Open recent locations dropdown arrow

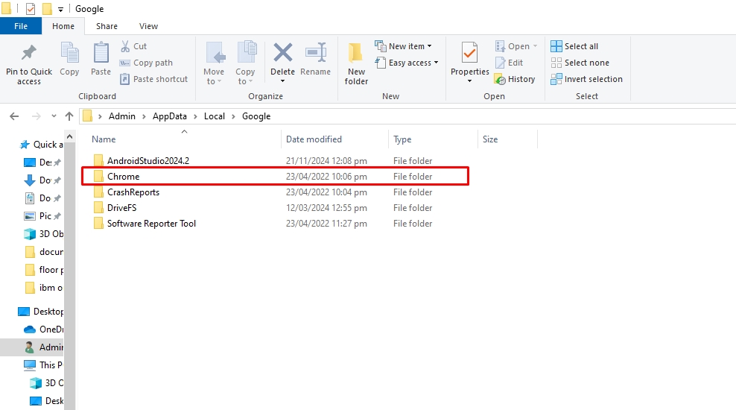pos(54,116)
